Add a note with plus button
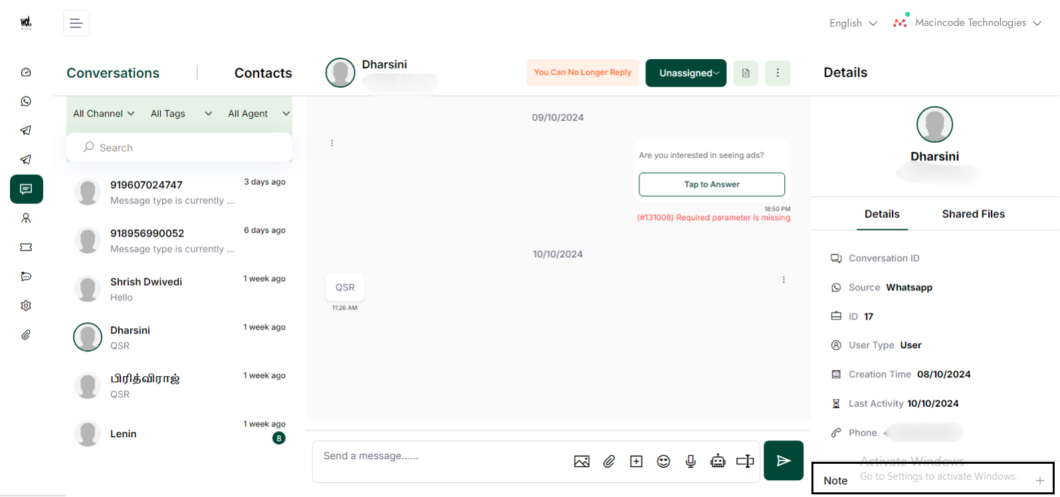The width and height of the screenshot is (1060, 497). coord(1039,480)
